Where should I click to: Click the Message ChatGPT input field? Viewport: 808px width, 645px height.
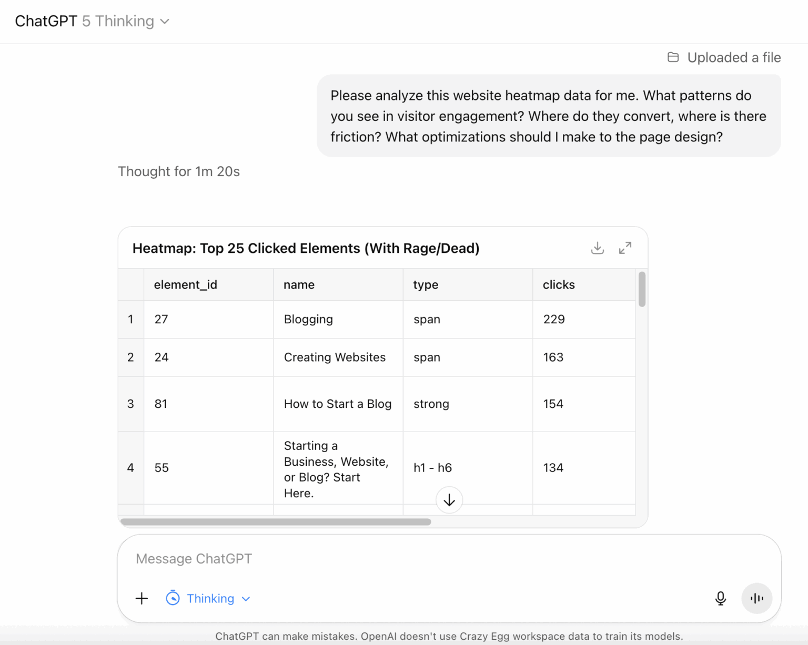click(194, 559)
